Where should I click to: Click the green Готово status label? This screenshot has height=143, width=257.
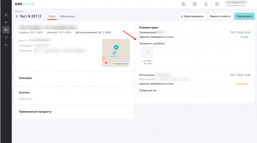244,37
